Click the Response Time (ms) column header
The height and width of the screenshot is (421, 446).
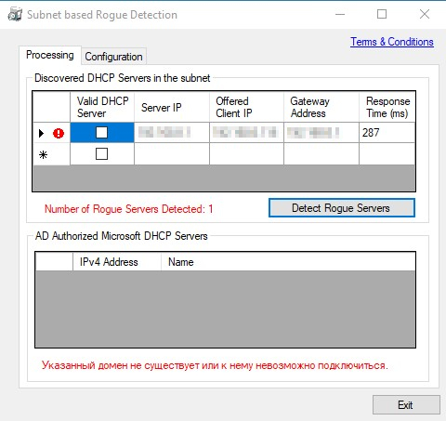(387, 107)
